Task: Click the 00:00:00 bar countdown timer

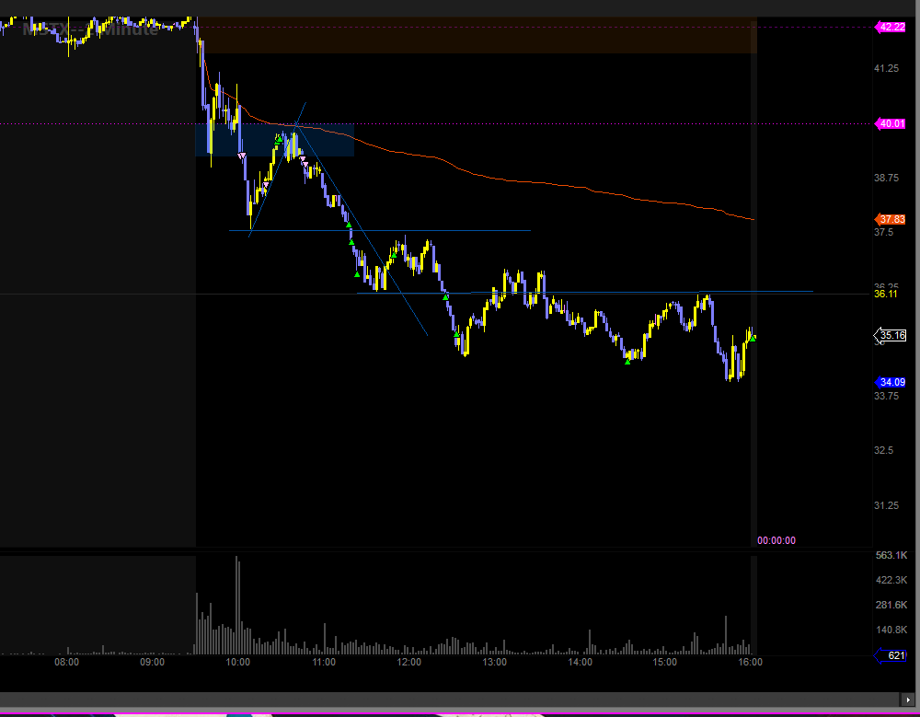Action: [776, 541]
